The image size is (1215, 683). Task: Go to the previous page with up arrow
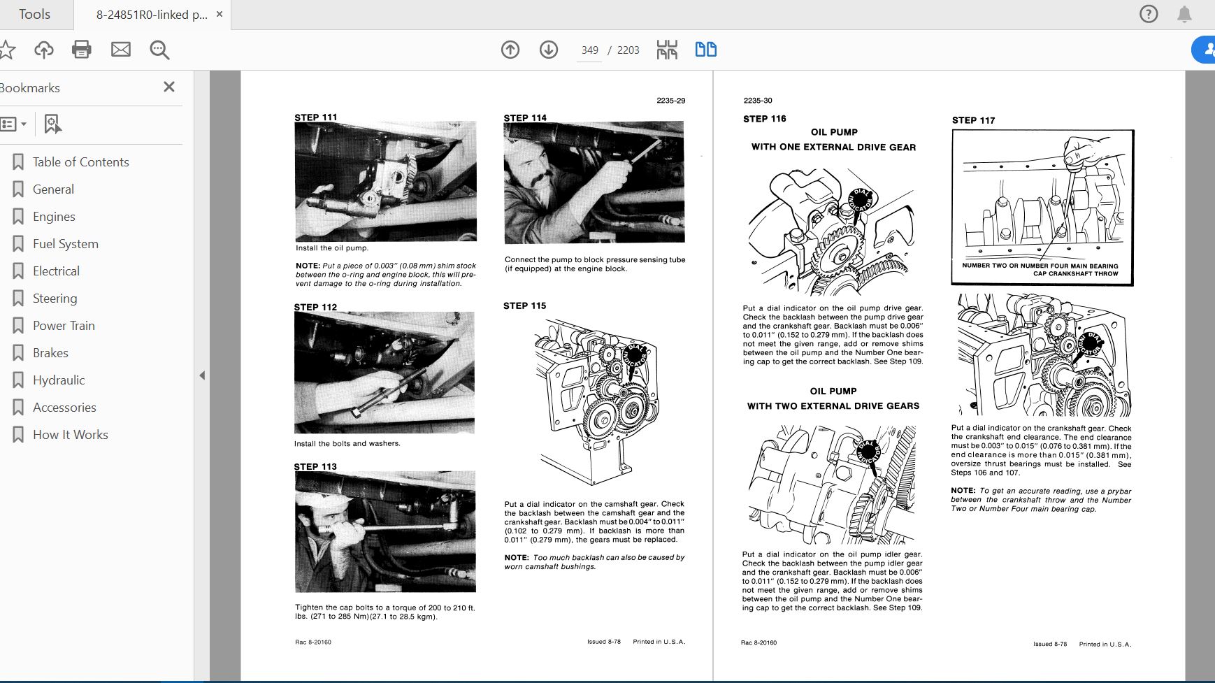[510, 50]
